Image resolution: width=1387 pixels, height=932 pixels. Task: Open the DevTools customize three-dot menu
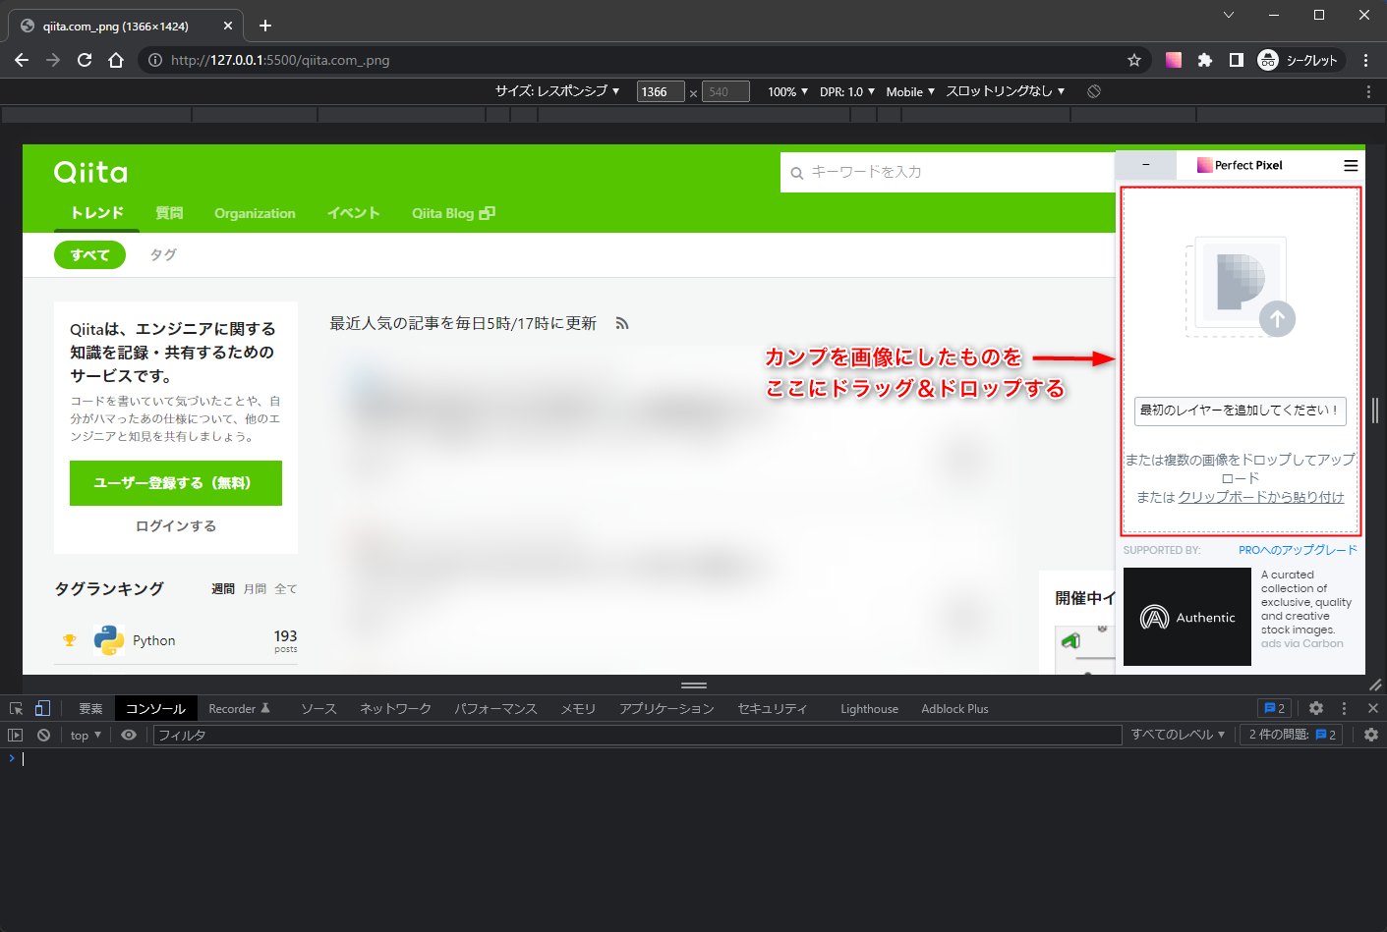pyautogui.click(x=1344, y=708)
